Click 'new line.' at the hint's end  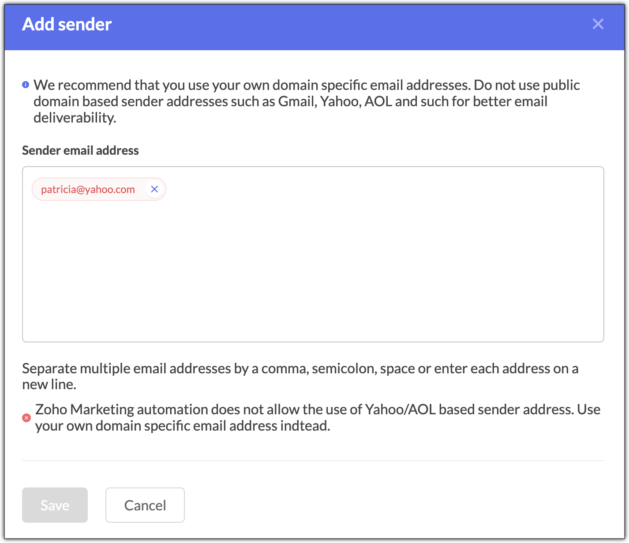[x=49, y=385]
